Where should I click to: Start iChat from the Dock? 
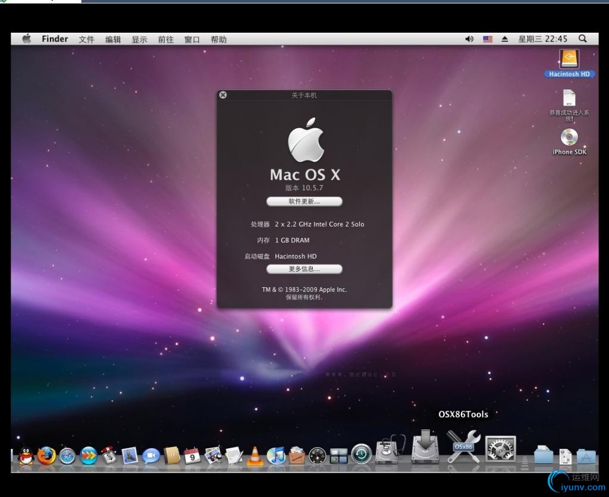[x=150, y=456]
